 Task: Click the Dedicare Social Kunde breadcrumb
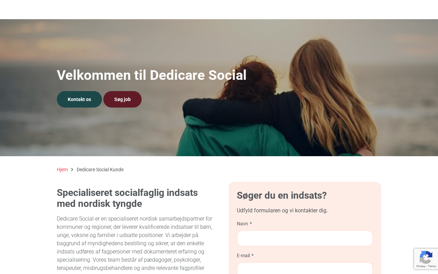point(100,170)
